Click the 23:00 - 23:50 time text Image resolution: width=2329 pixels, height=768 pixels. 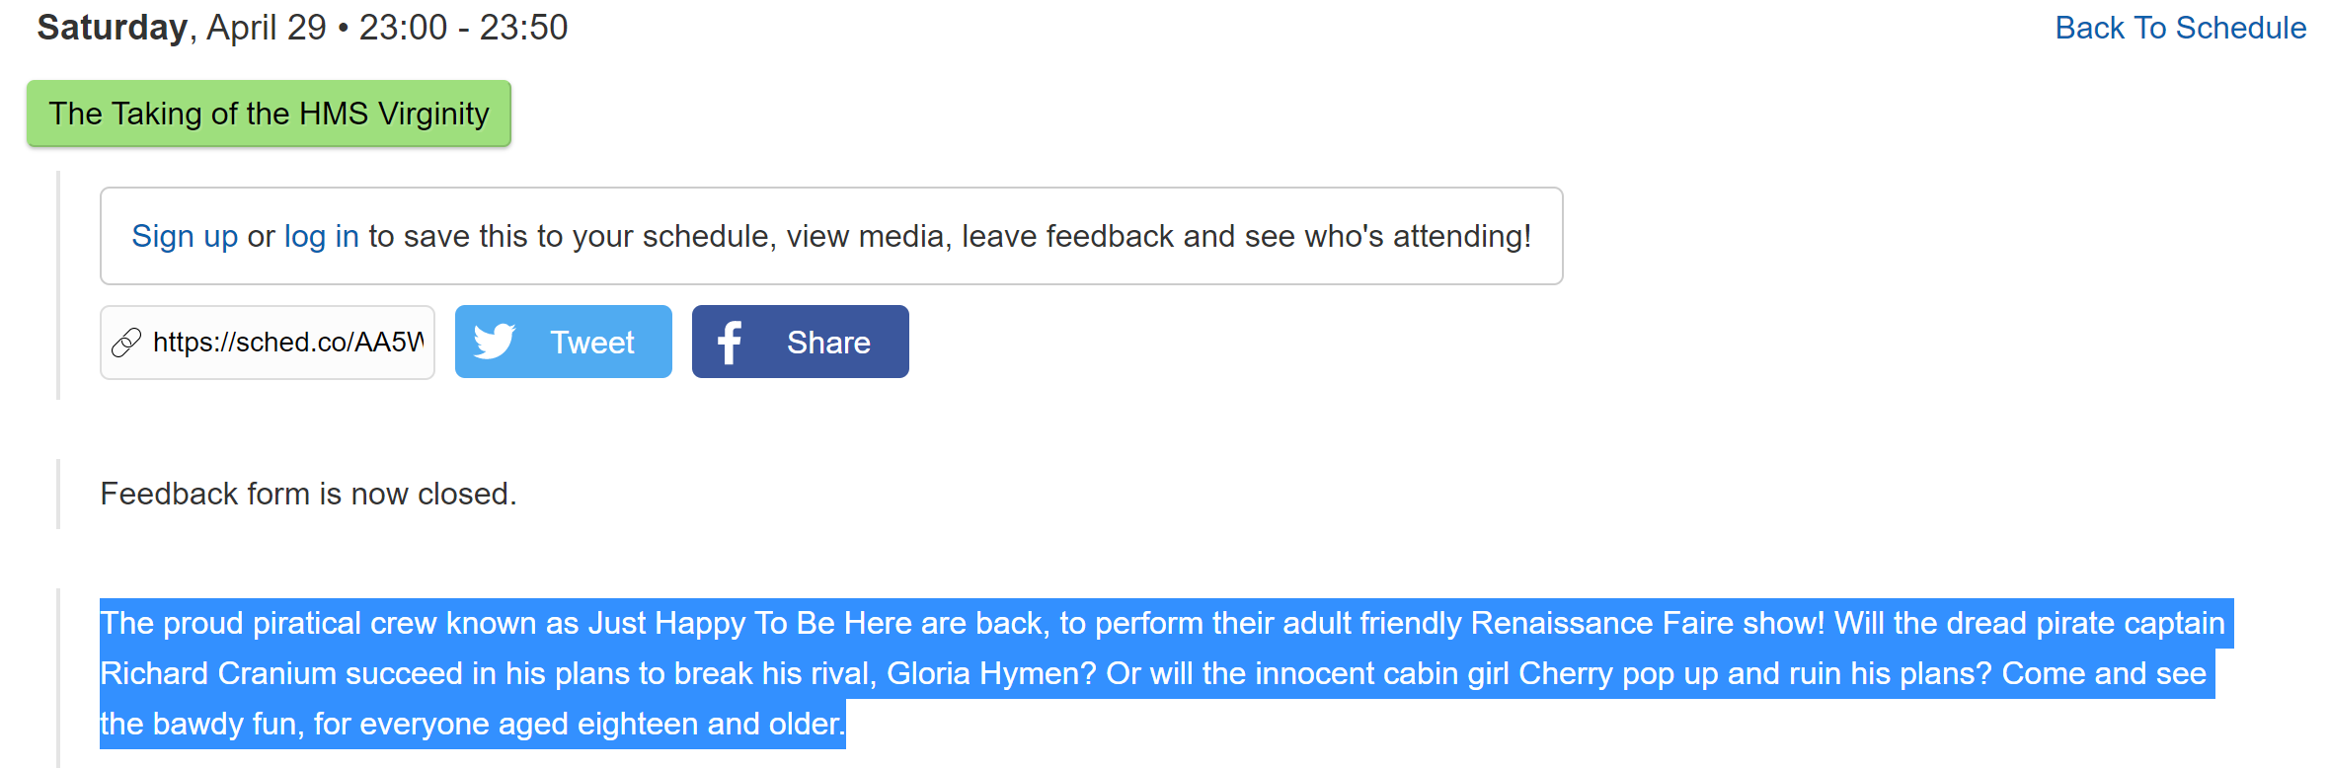click(463, 28)
